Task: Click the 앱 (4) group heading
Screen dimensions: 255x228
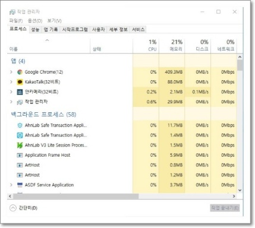Action: coord(18,61)
